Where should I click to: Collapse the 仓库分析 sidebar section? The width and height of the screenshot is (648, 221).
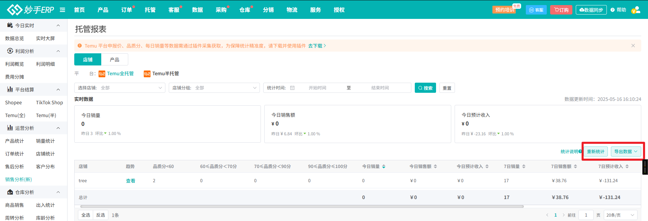[x=58, y=192]
